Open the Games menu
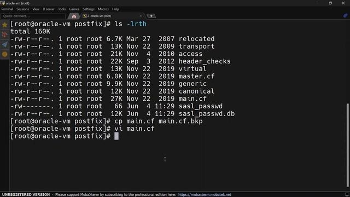 (74, 9)
